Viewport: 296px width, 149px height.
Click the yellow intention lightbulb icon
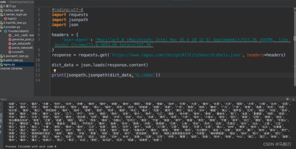tap(55, 71)
